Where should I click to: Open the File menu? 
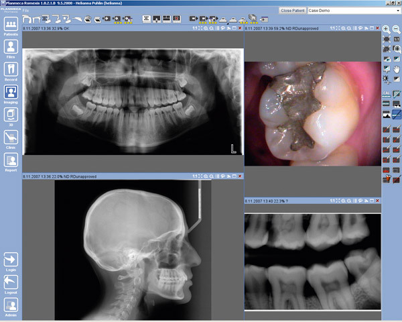25,11
